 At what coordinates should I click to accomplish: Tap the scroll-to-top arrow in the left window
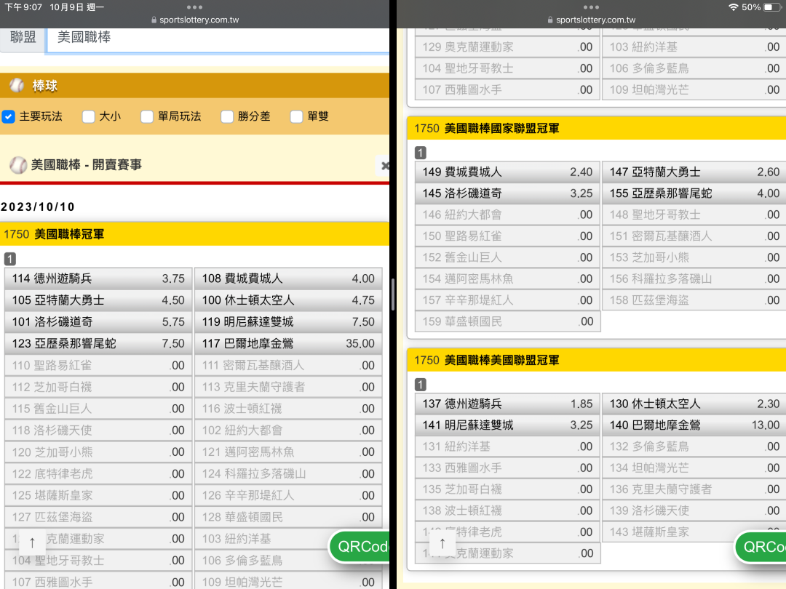tap(32, 542)
